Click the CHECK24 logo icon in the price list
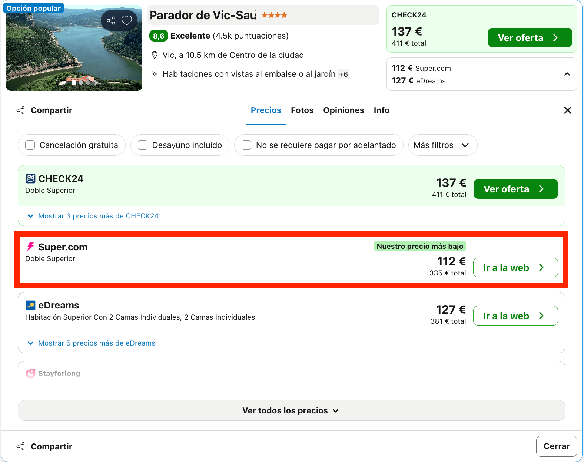Viewport: 584px width, 462px height. click(x=30, y=179)
